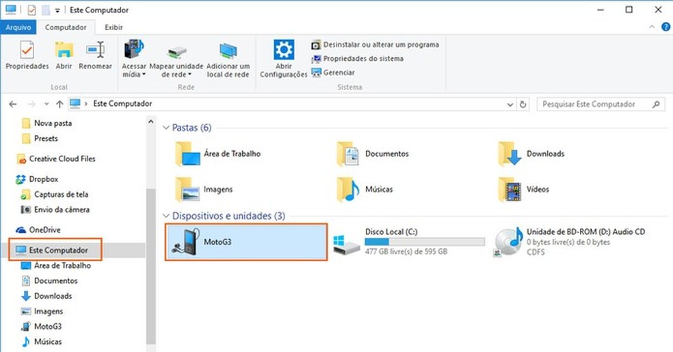Switch to the Exibir ribbon tab
The image size is (673, 352).
pyautogui.click(x=114, y=27)
